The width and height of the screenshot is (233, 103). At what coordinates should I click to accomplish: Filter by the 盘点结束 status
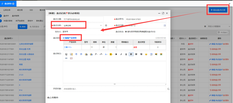tap(15, 16)
